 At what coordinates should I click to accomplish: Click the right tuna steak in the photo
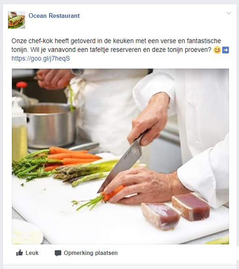pos(191,207)
